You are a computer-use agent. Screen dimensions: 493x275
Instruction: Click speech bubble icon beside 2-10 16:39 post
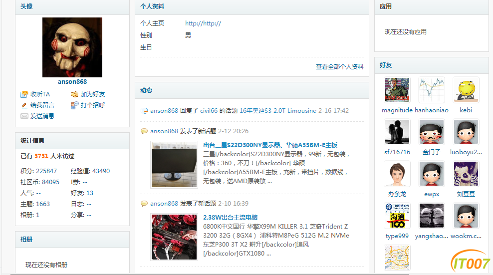click(144, 204)
